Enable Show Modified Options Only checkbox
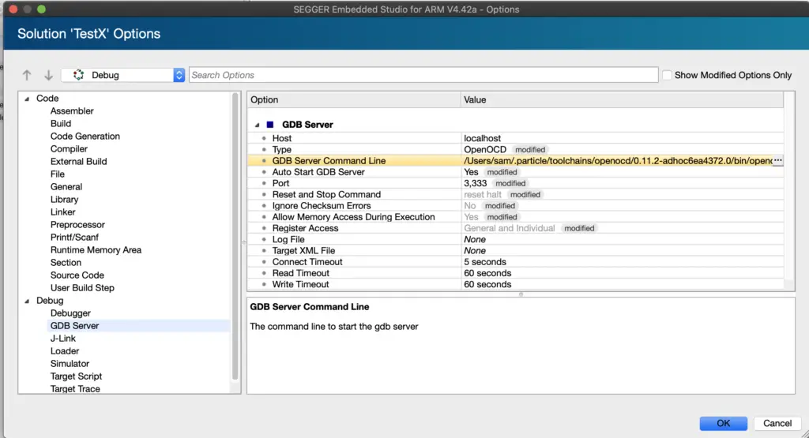The height and width of the screenshot is (438, 809). pyautogui.click(x=667, y=75)
